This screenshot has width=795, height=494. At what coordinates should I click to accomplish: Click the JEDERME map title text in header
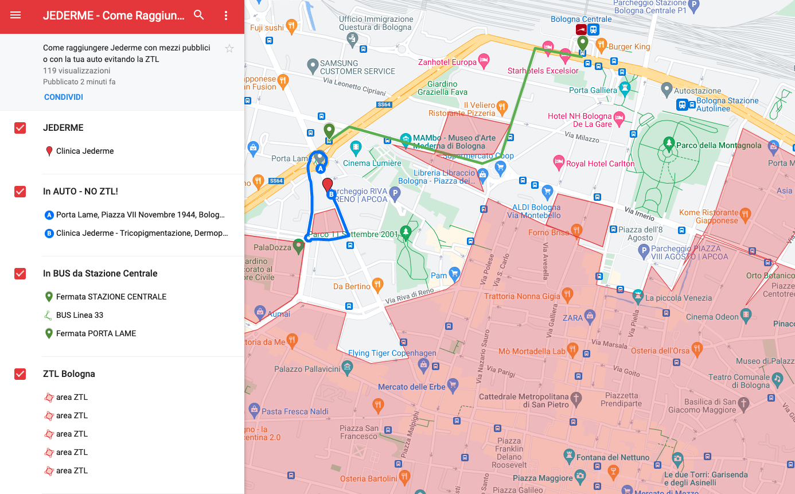pos(114,15)
